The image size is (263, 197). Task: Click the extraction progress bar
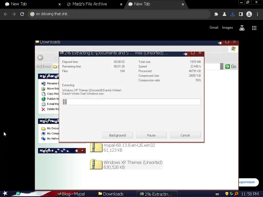(x=131, y=102)
